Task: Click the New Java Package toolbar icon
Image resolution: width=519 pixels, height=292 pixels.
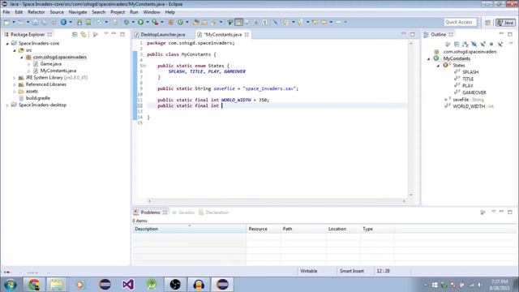Action: click(x=171, y=22)
